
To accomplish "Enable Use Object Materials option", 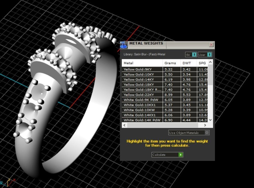I will coord(189,133).
